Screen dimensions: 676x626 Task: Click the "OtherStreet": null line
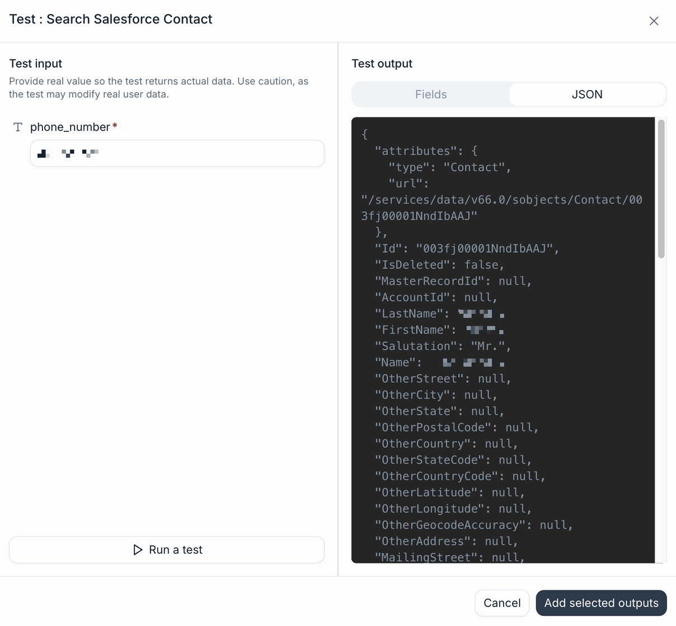click(443, 378)
